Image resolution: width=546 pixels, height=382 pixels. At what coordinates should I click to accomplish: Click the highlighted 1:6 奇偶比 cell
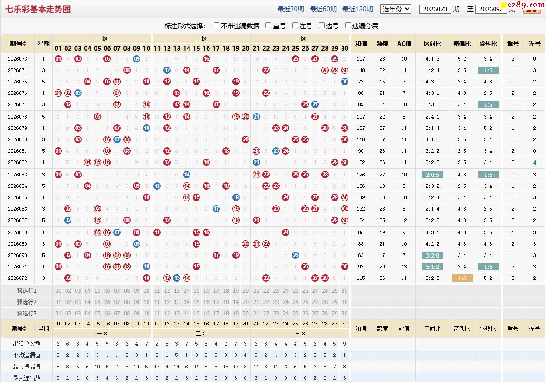(x=462, y=279)
